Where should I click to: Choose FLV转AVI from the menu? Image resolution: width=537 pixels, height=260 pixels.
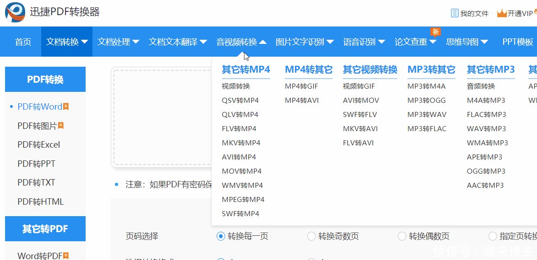coord(358,143)
